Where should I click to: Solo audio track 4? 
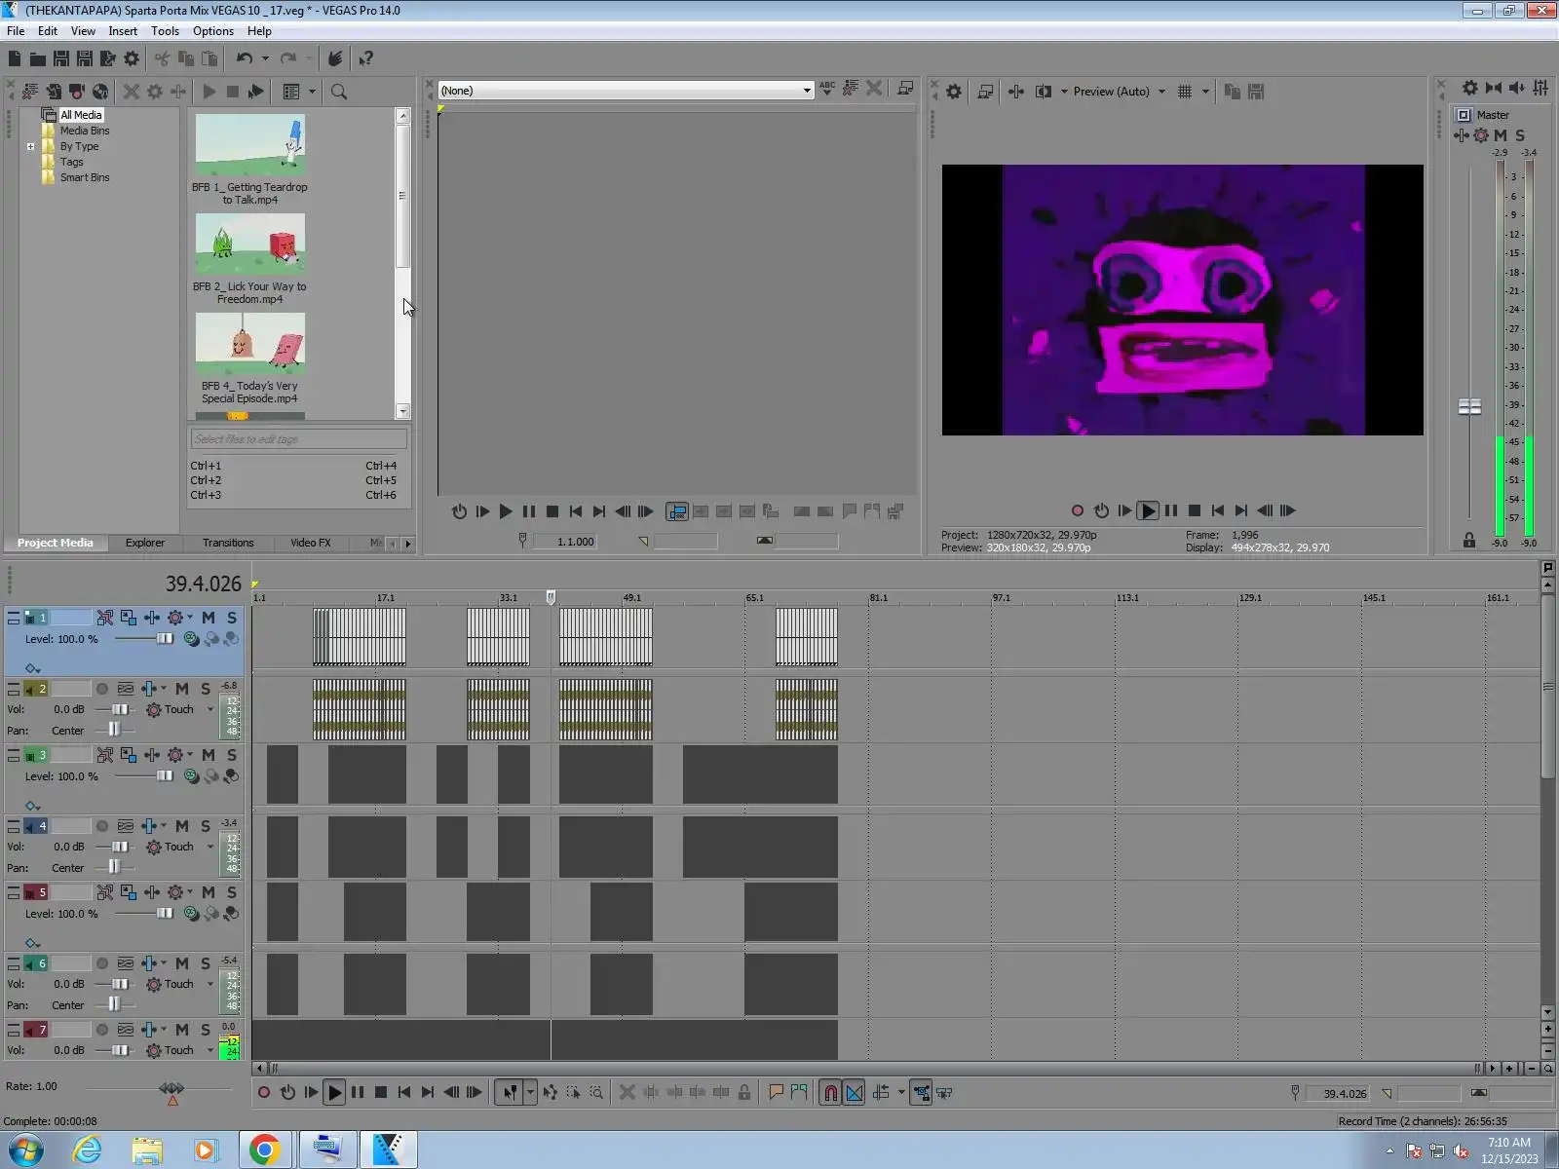pyautogui.click(x=206, y=826)
